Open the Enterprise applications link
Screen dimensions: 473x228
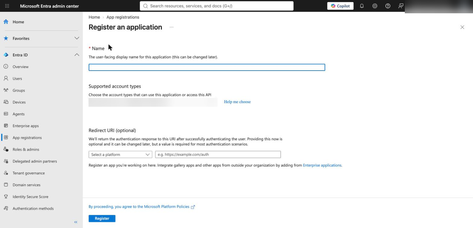point(322,165)
